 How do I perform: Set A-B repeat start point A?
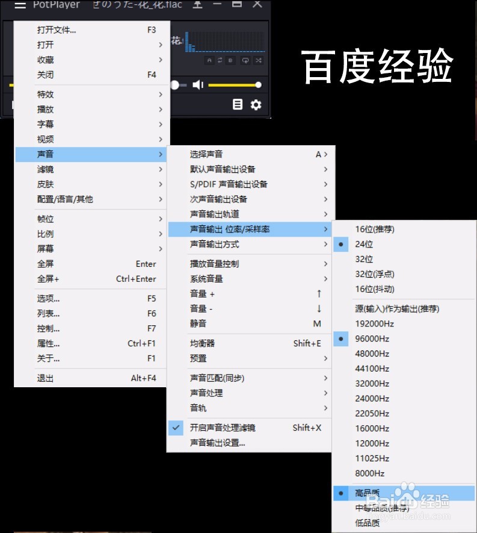coord(209,60)
